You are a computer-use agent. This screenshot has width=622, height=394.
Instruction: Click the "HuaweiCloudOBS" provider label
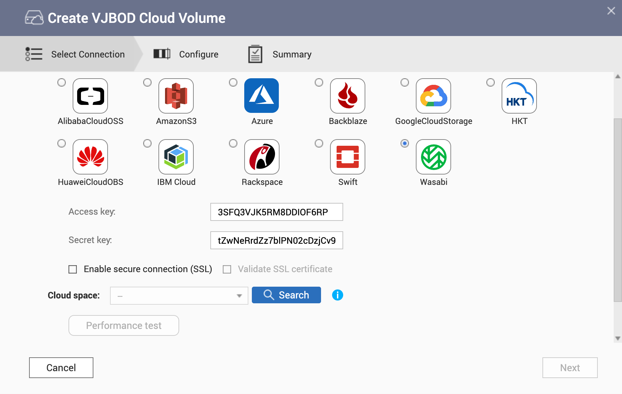pos(91,182)
